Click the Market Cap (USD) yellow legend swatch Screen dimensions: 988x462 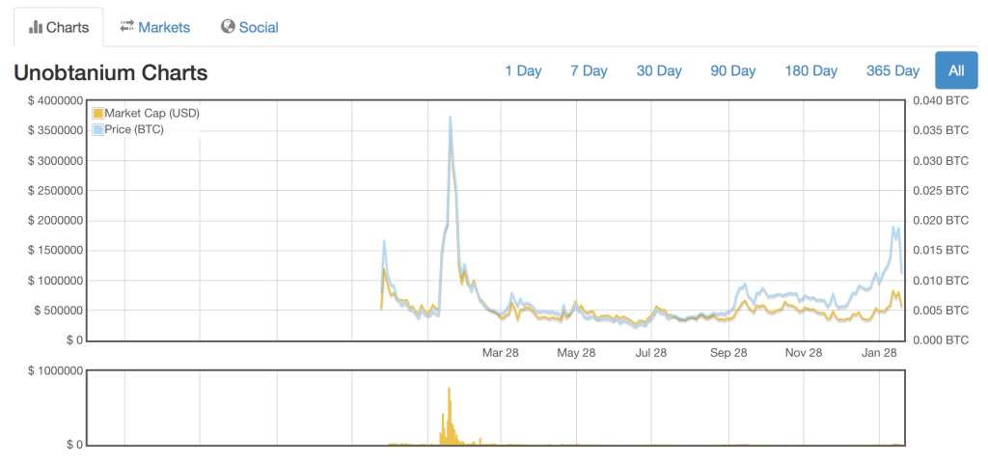click(97, 114)
